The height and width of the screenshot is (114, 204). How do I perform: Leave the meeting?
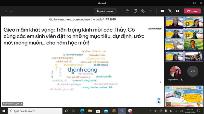[x=192, y=11]
